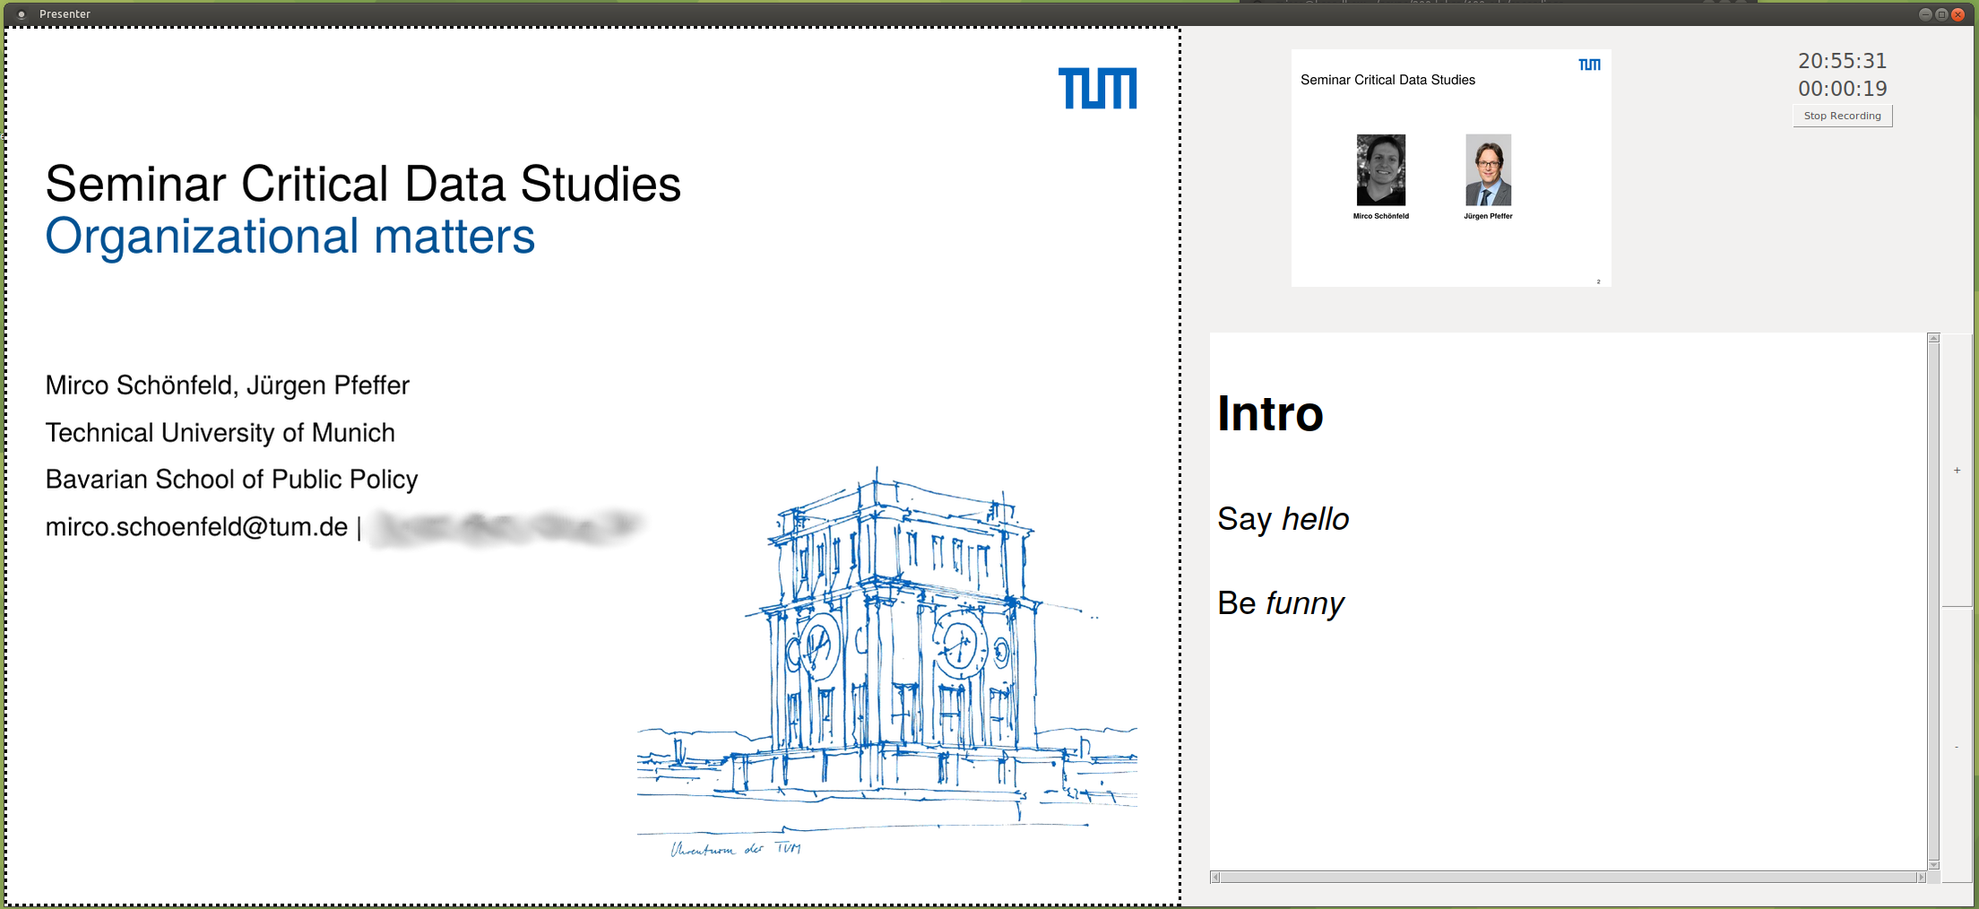Click the notes scroll-down arrow

pyautogui.click(x=1933, y=864)
